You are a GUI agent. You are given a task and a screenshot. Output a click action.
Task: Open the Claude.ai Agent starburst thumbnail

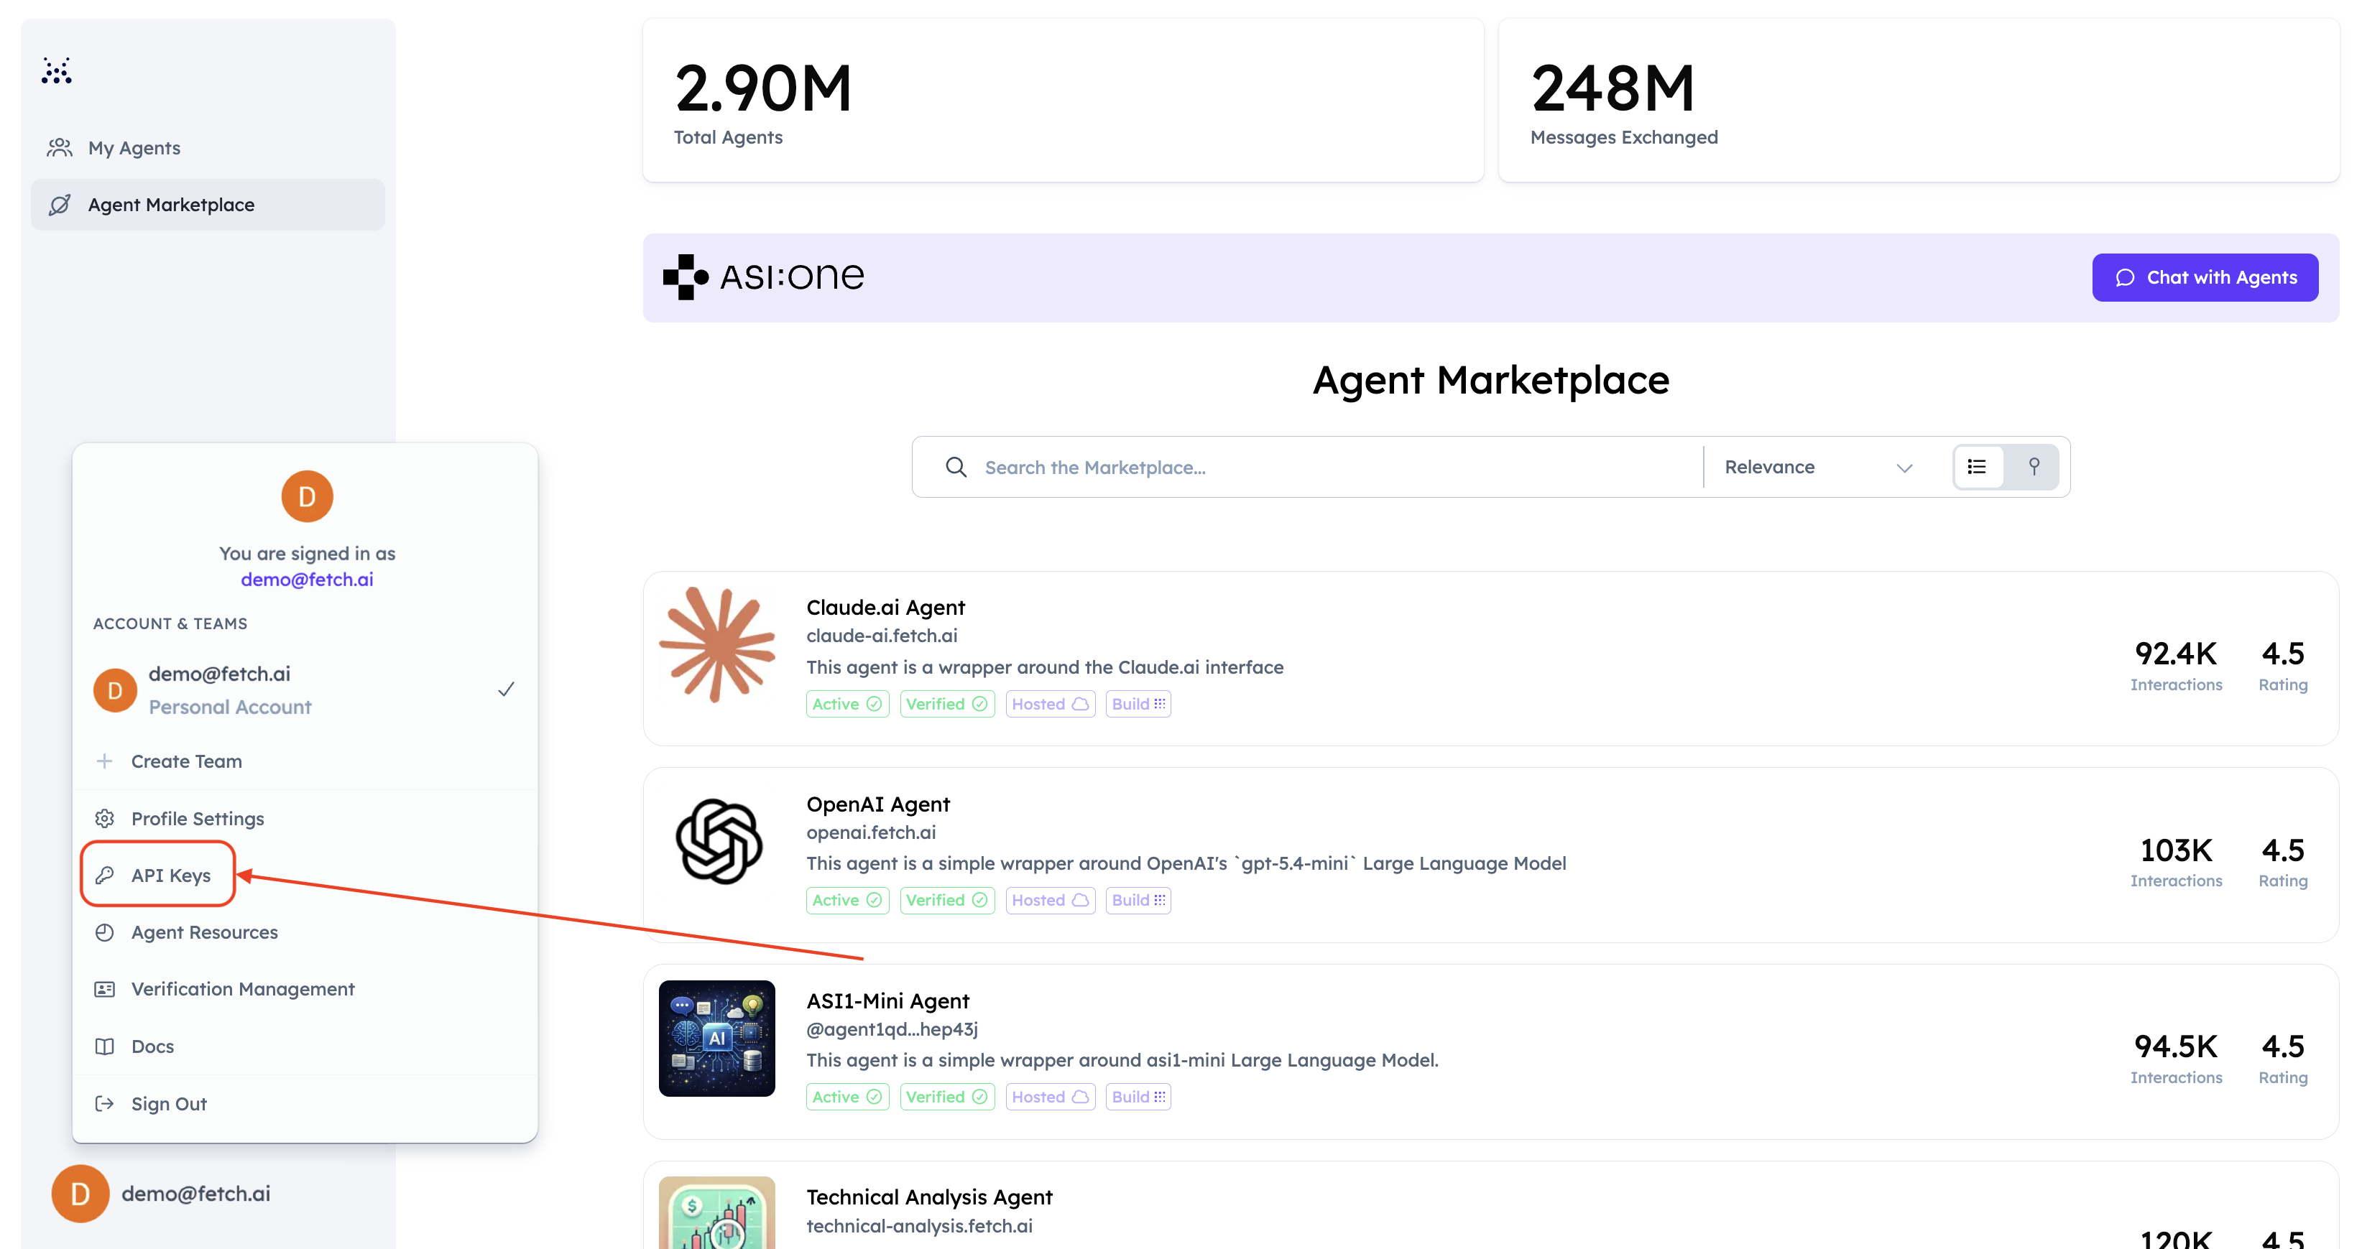pyautogui.click(x=717, y=645)
